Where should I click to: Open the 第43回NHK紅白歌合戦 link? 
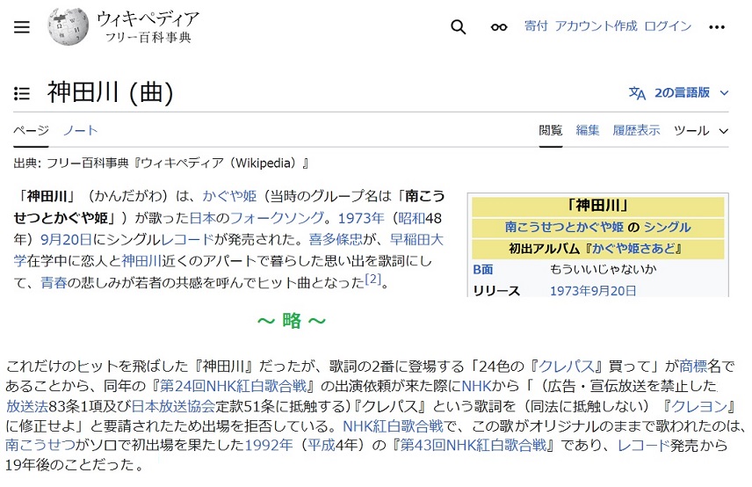tap(474, 445)
